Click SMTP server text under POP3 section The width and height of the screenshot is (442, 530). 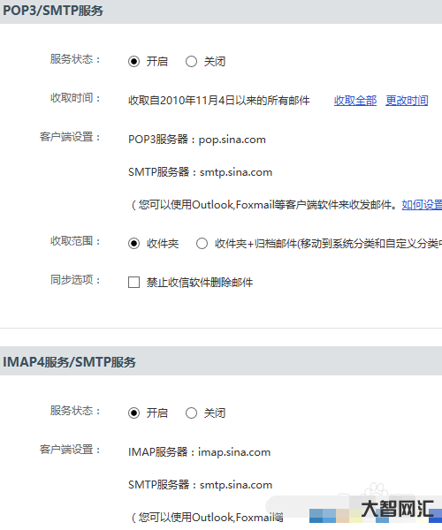[x=200, y=172]
